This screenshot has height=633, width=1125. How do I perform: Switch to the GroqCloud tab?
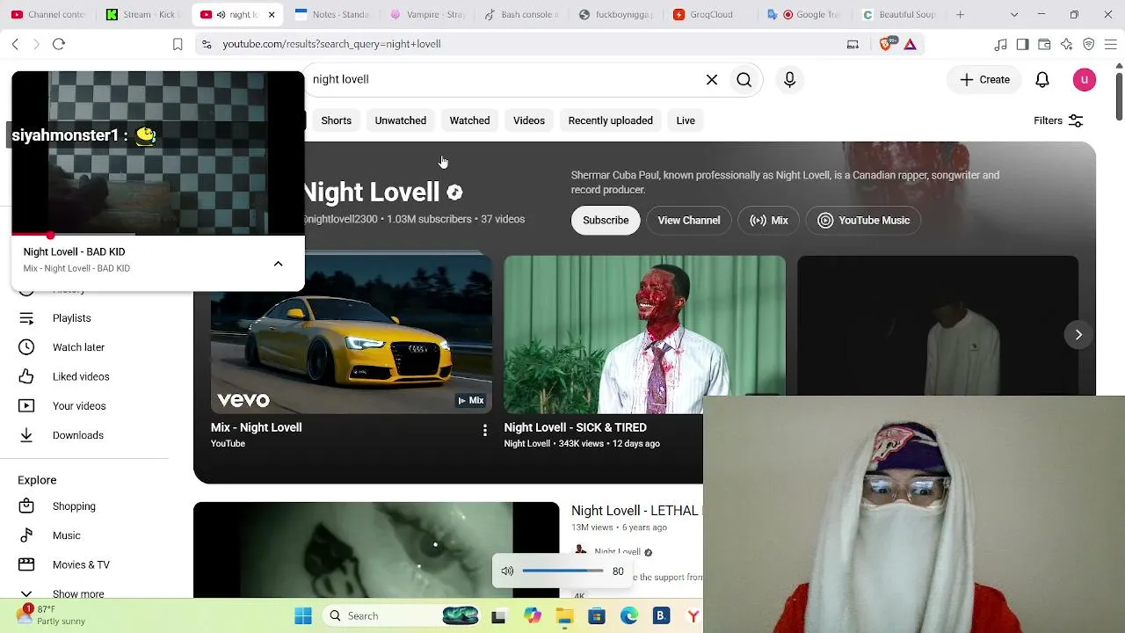click(709, 14)
